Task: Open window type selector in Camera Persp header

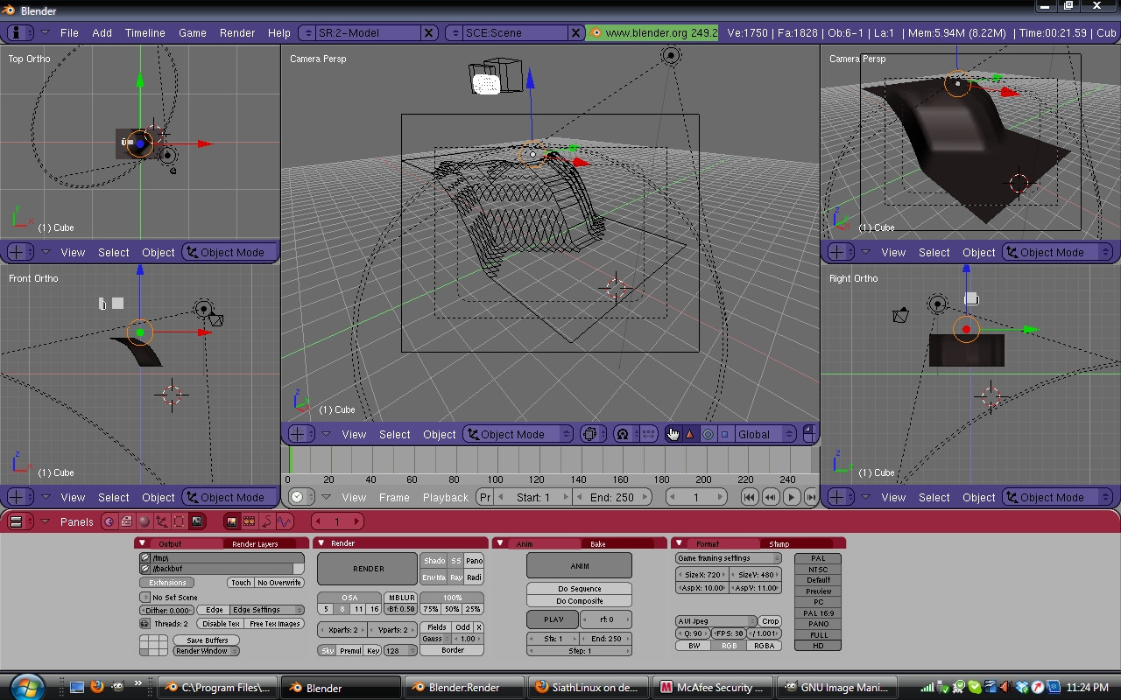Action: tap(300, 434)
